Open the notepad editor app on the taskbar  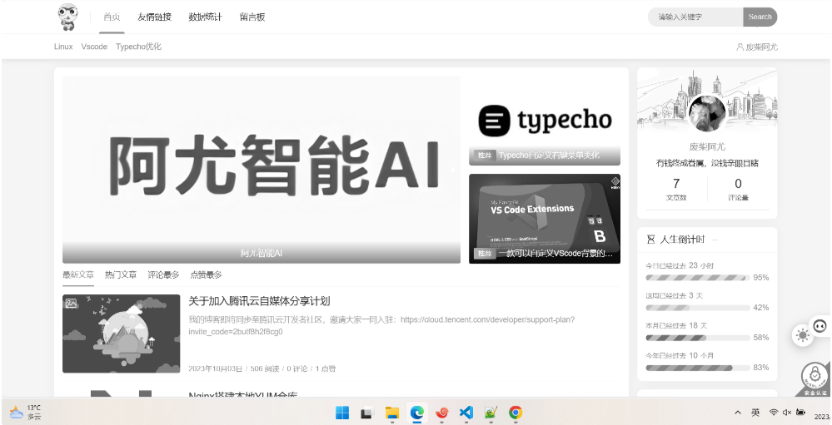491,413
